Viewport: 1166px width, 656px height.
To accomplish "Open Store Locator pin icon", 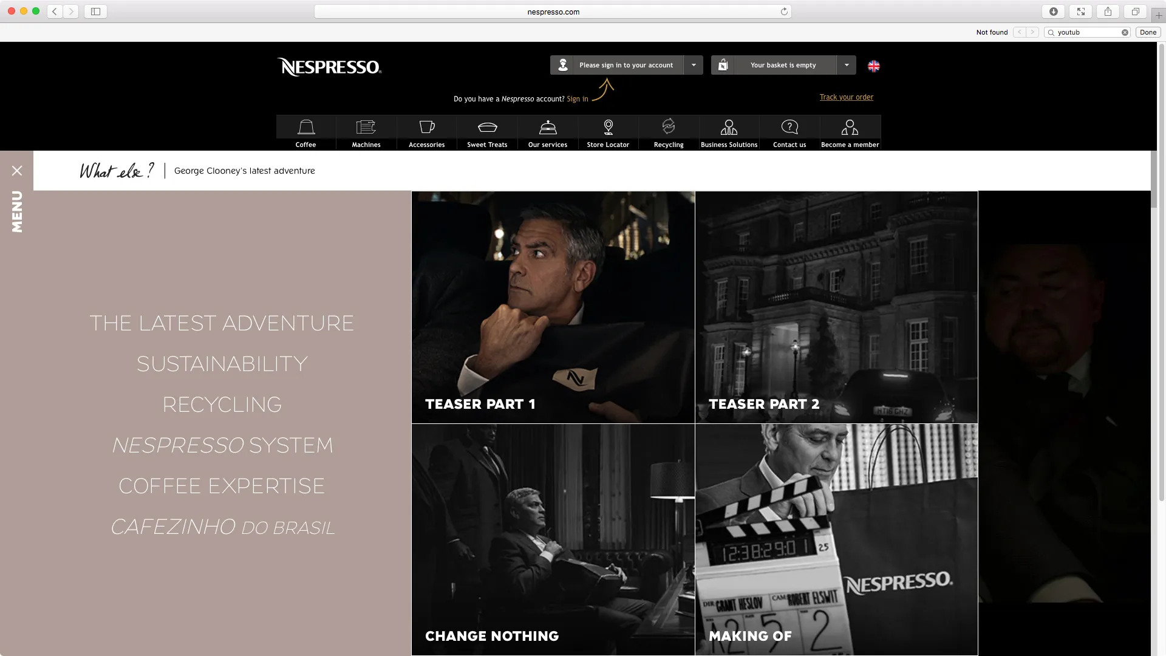I will (608, 127).
